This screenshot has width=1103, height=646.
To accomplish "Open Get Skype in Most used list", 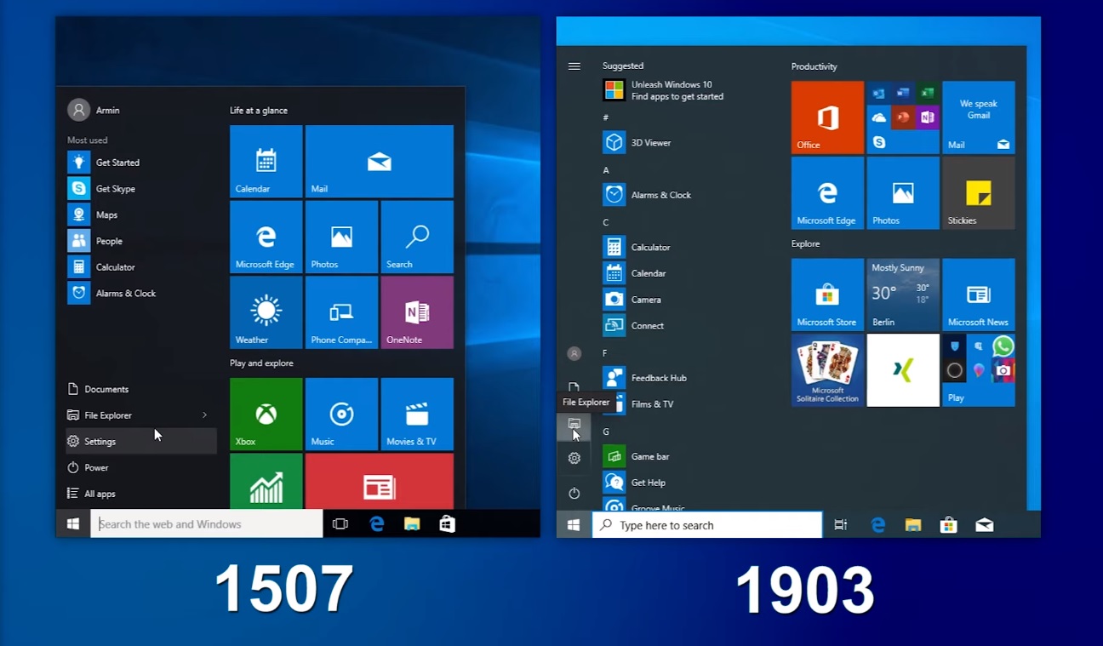I will click(x=140, y=189).
